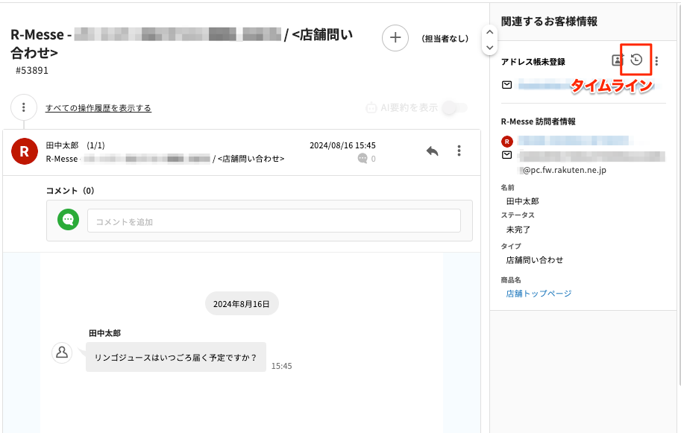
Task: Click the red R sender avatar
Action: pyautogui.click(x=24, y=151)
